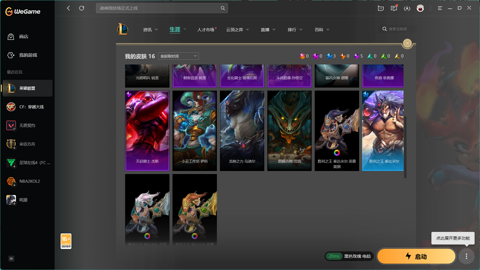Open the 夜鸦 菲奥娜 skin card
The width and height of the screenshot is (480, 270).
[x=383, y=76]
